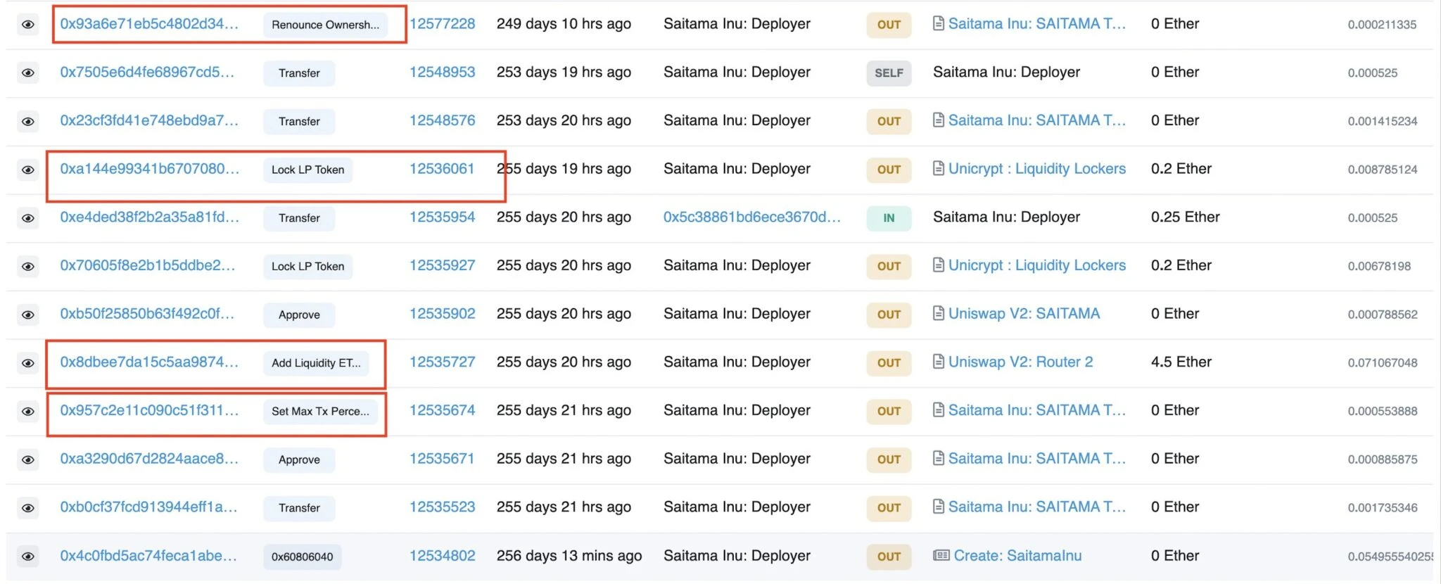The image size is (1441, 584).
Task: Click eye icon for 0xb50f25850b63f492c0f row
Action: 27,315
